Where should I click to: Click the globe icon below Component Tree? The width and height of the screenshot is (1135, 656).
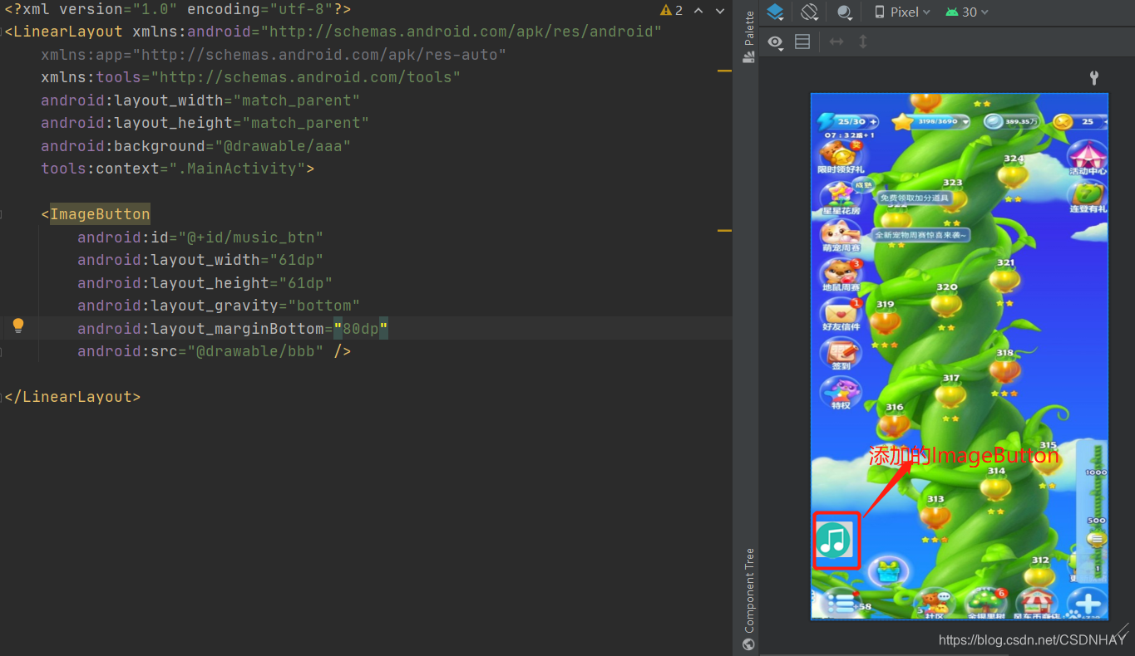tap(749, 644)
